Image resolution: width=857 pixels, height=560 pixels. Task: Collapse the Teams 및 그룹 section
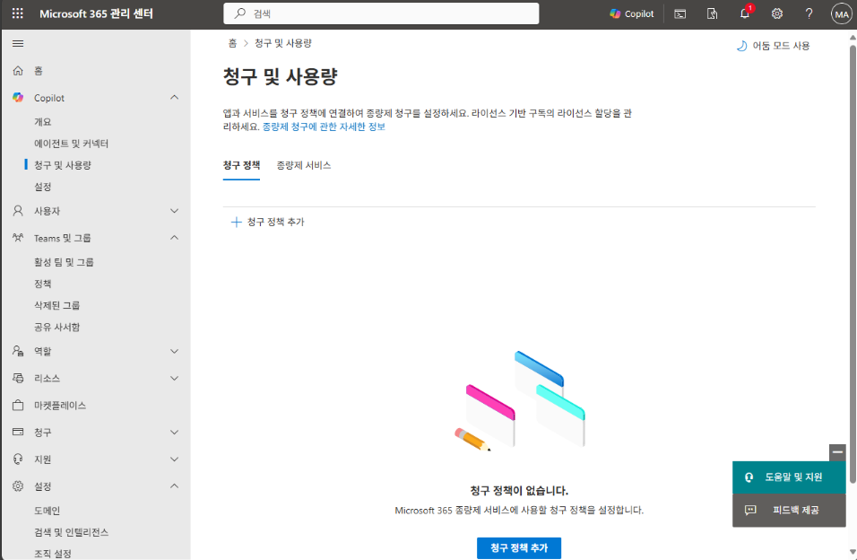click(174, 238)
